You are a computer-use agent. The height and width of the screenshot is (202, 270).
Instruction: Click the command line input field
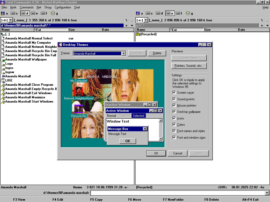point(178,193)
